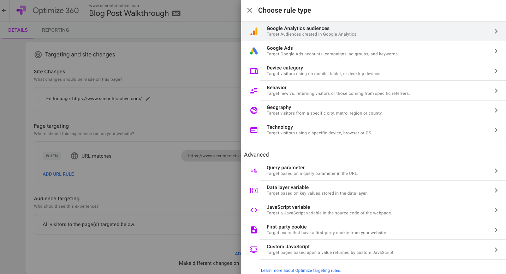Click the First-party cookie document icon
Viewport: 506px width, 274px height.
(x=254, y=230)
